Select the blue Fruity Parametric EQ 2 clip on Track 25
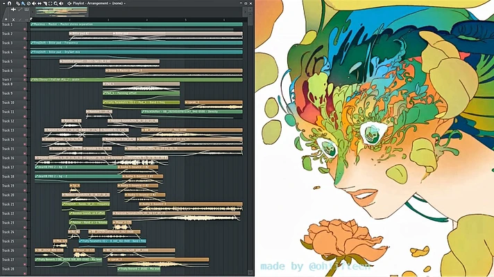494x277 pixels. click(x=112, y=241)
